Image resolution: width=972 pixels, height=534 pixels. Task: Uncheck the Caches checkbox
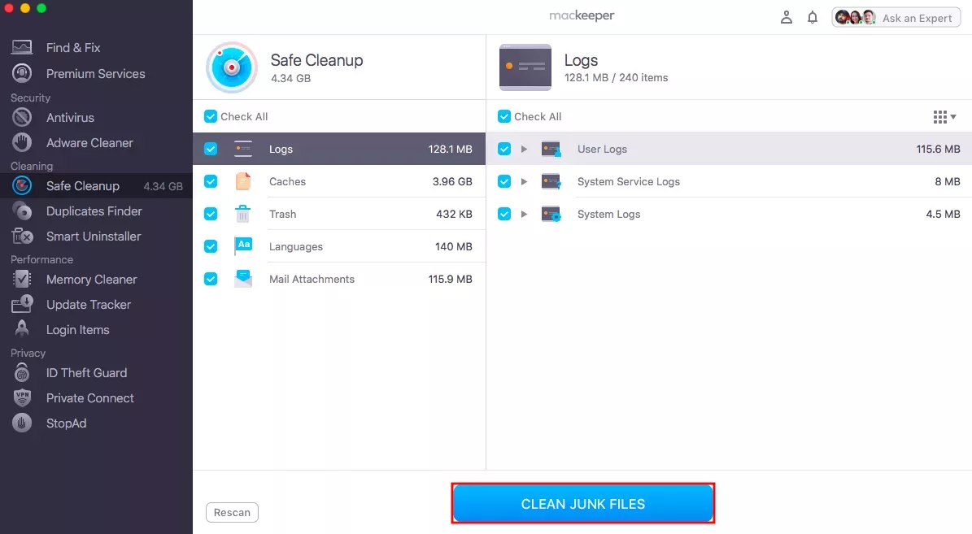pyautogui.click(x=211, y=180)
